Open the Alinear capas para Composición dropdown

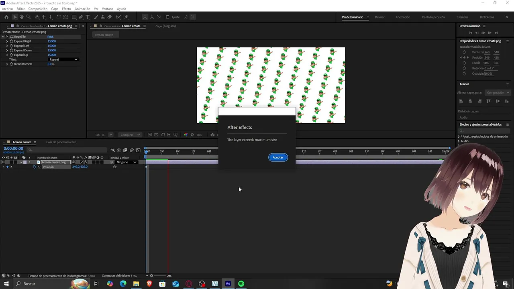tap(498, 93)
